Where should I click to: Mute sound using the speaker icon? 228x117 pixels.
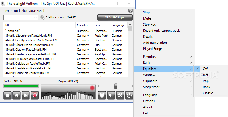pyautogui.click(x=111, y=95)
